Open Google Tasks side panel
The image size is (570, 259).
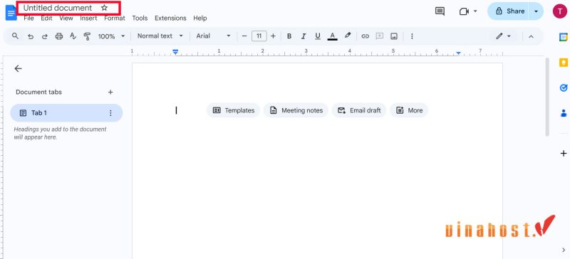pyautogui.click(x=564, y=88)
